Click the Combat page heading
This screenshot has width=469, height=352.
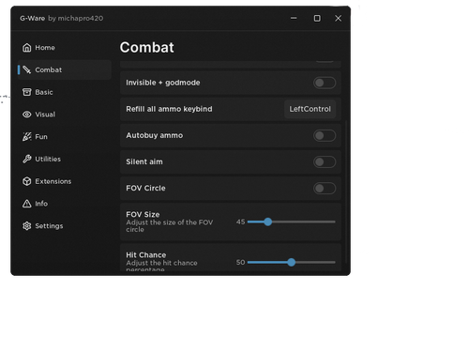146,48
